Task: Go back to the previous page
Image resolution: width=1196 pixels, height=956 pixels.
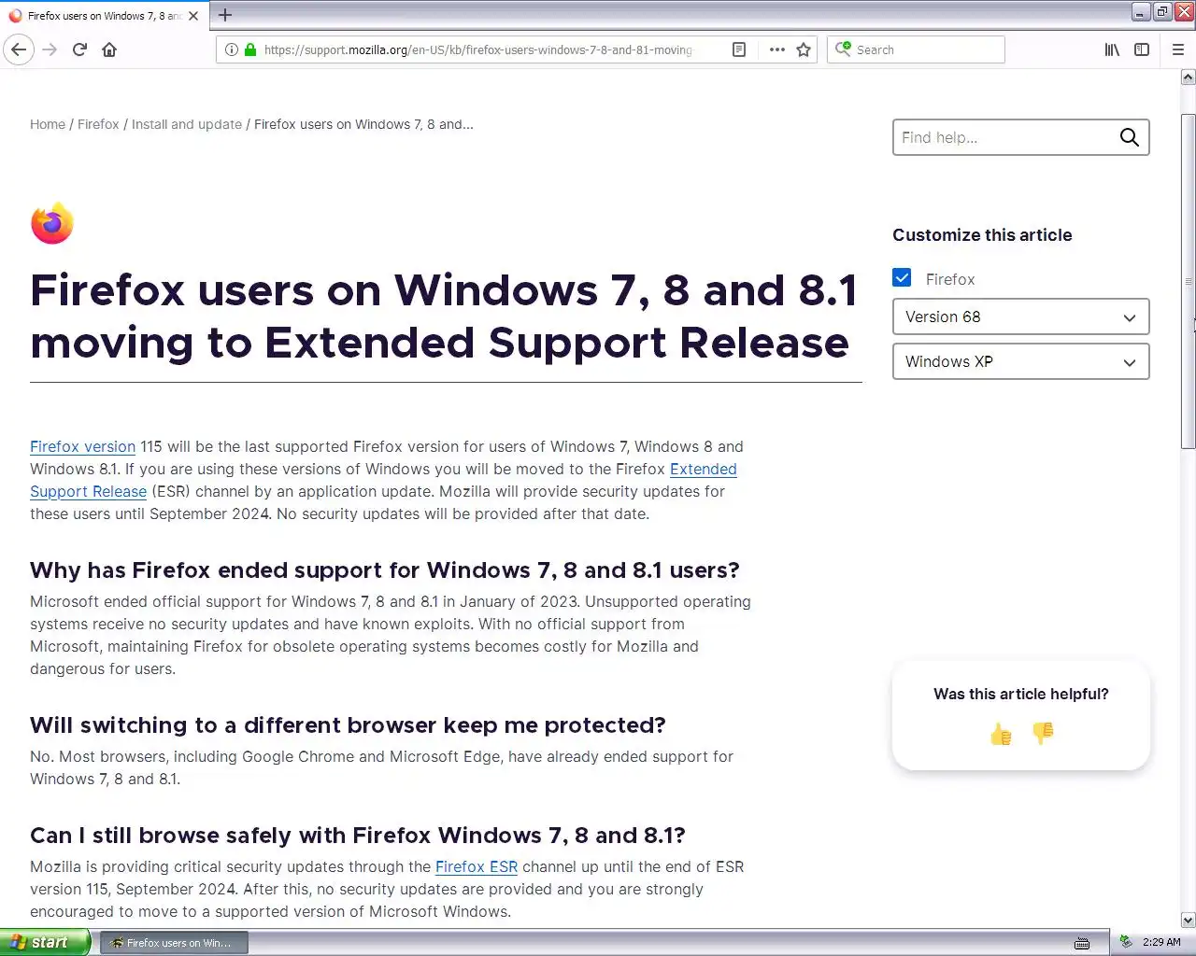Action: click(x=19, y=49)
